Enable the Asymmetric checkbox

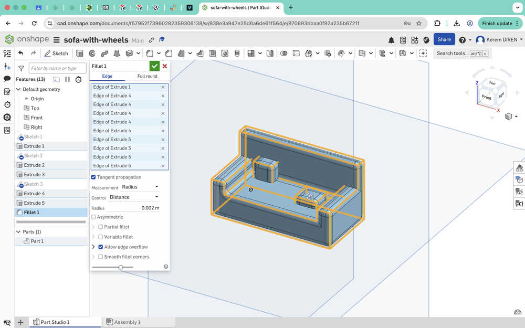[93, 217]
